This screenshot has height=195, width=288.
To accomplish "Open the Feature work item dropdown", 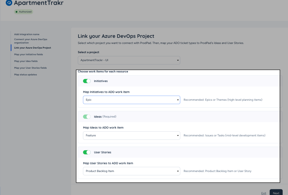I will (132, 135).
